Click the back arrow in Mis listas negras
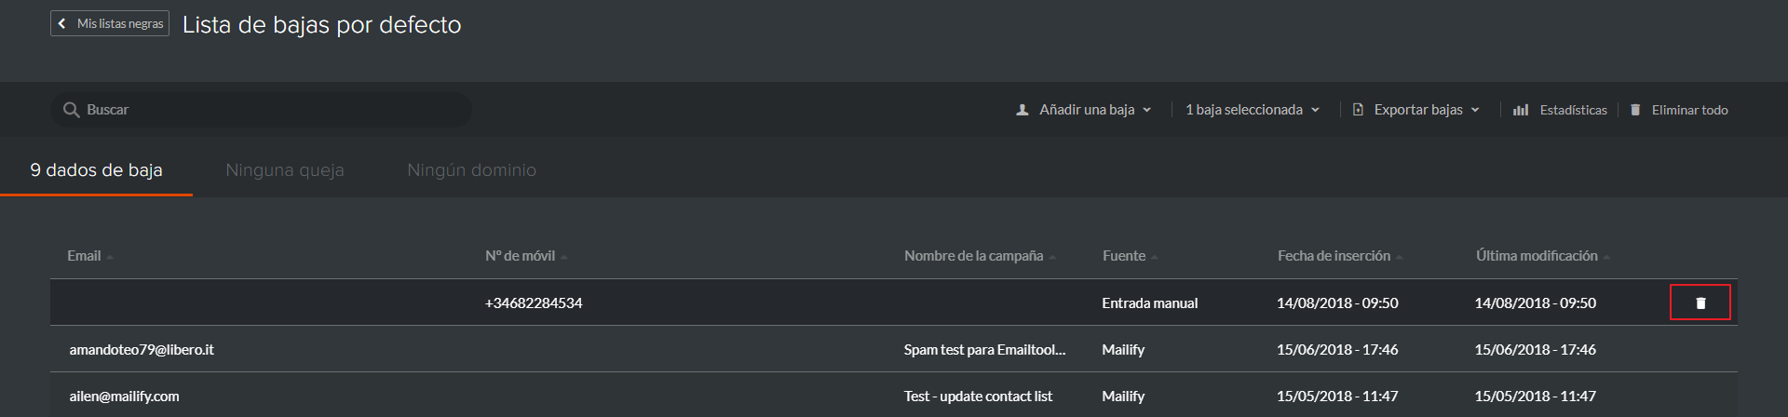 click(x=62, y=23)
